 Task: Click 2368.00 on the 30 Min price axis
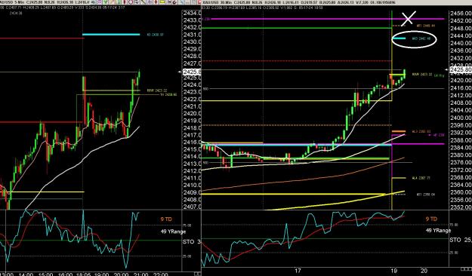tap(461, 177)
